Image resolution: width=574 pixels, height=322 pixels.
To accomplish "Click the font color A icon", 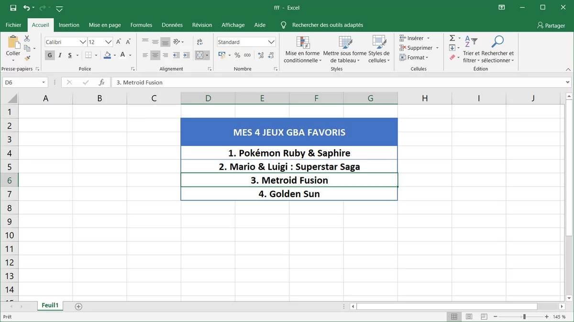I will [x=123, y=55].
